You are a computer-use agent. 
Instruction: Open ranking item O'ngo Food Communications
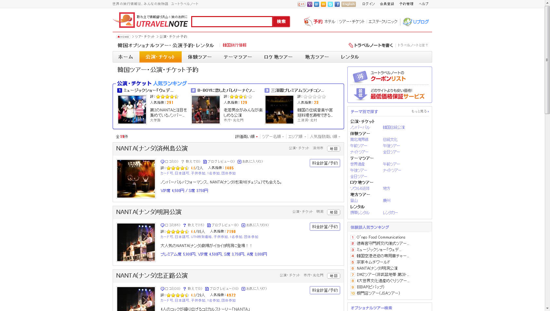(x=381, y=237)
